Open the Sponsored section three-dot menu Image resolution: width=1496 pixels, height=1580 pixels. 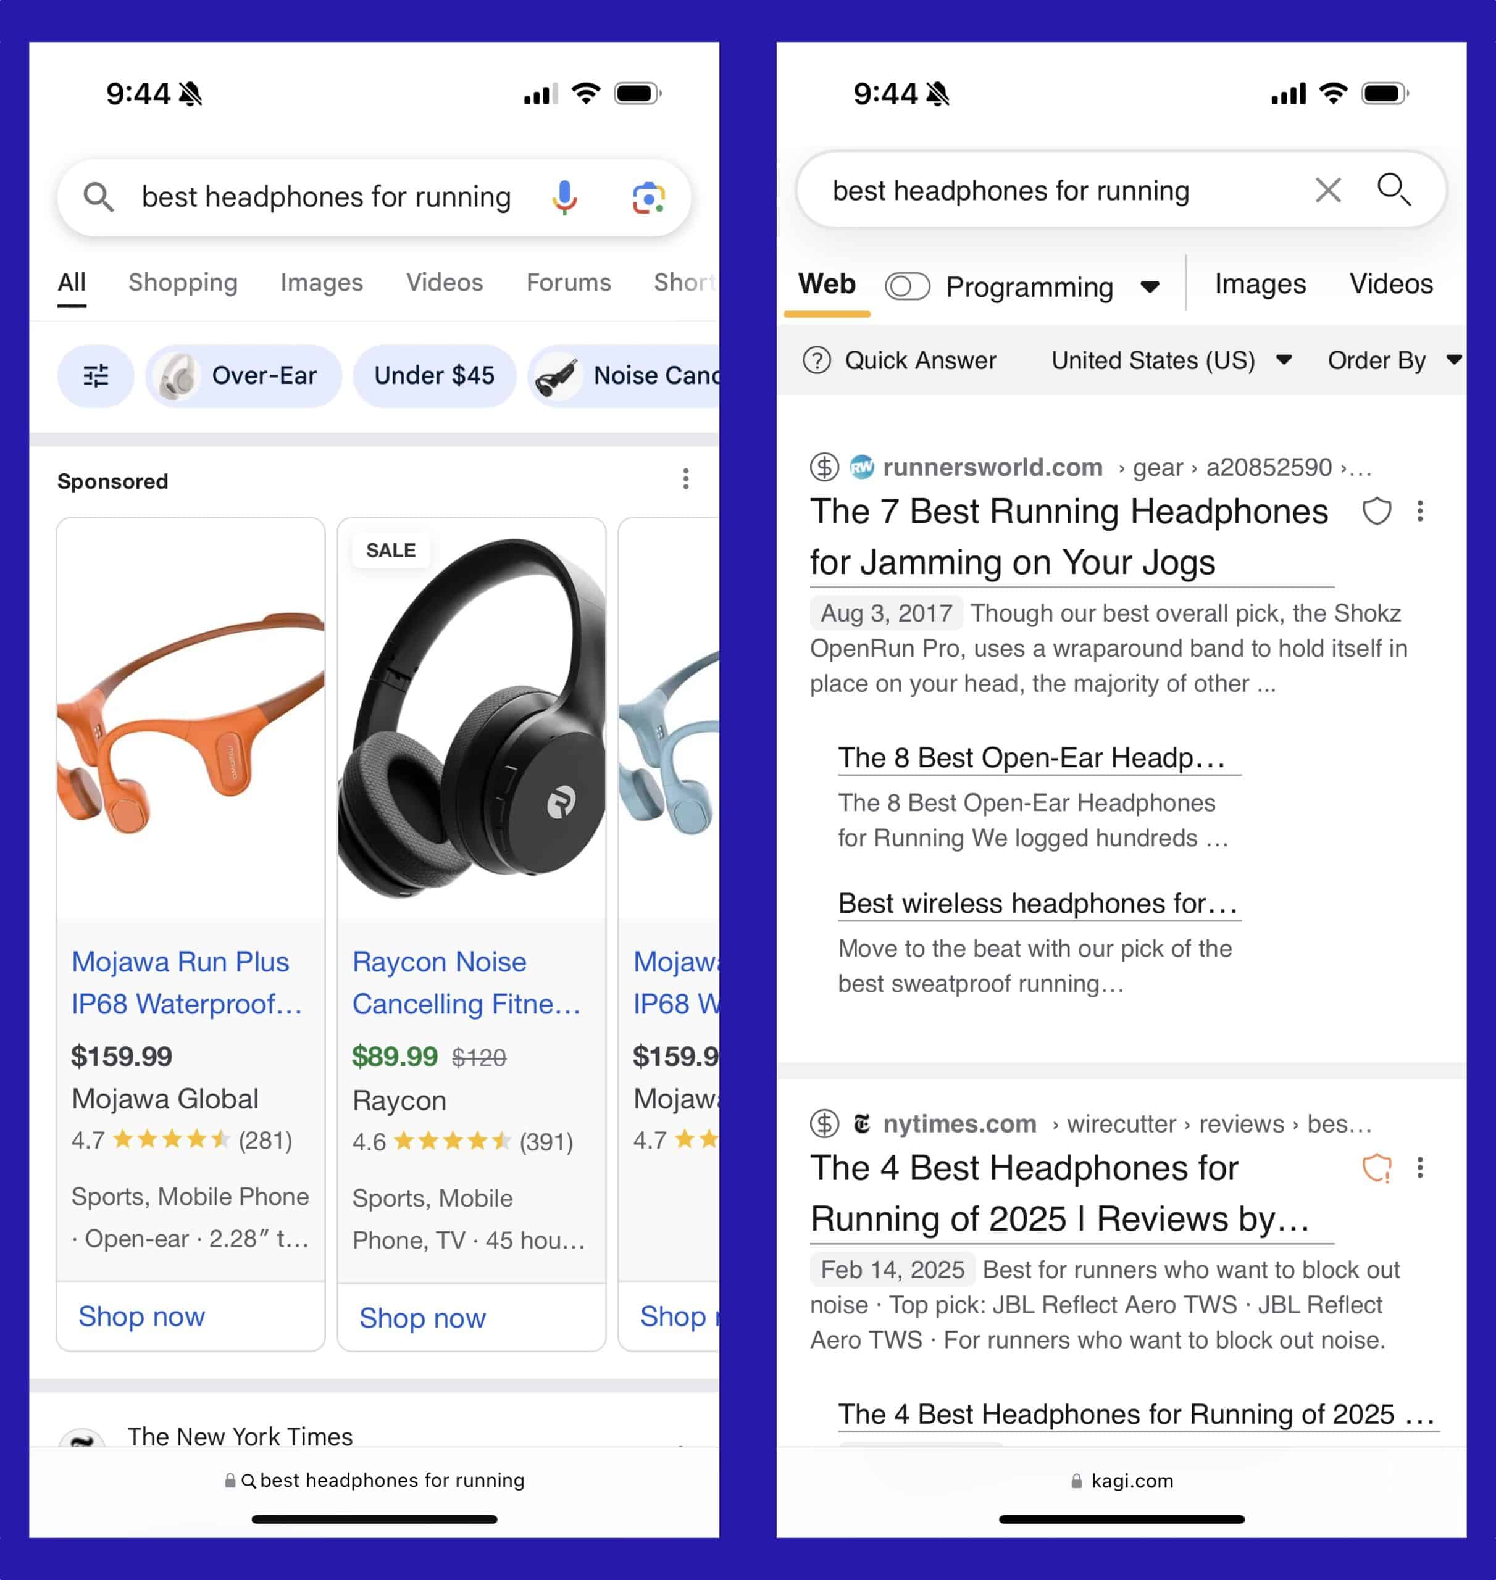point(686,479)
